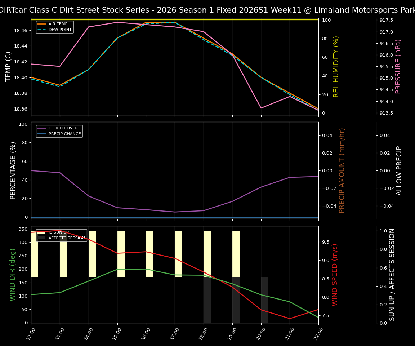The width and height of the screenshot is (415, 346).
Task: Expand the top legend box in the temperature plot
Action: point(55,27)
